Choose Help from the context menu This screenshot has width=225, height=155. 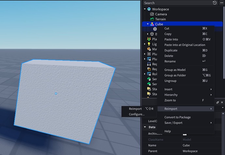pyautogui.click(x=186, y=131)
